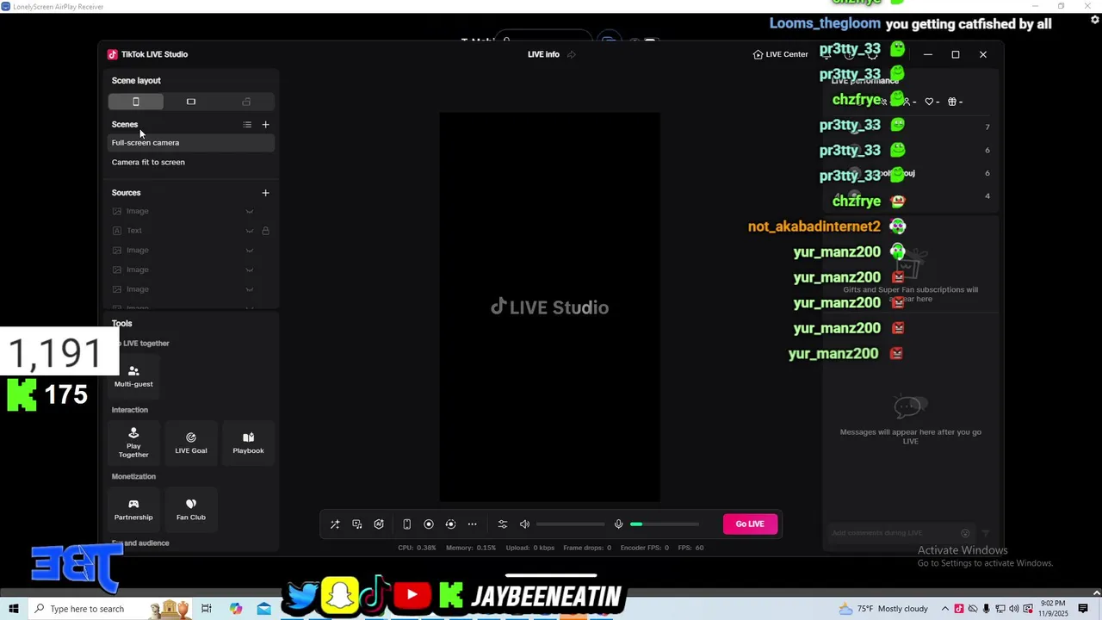The image size is (1102, 620).
Task: Open the LIVE info title
Action: coord(543,54)
